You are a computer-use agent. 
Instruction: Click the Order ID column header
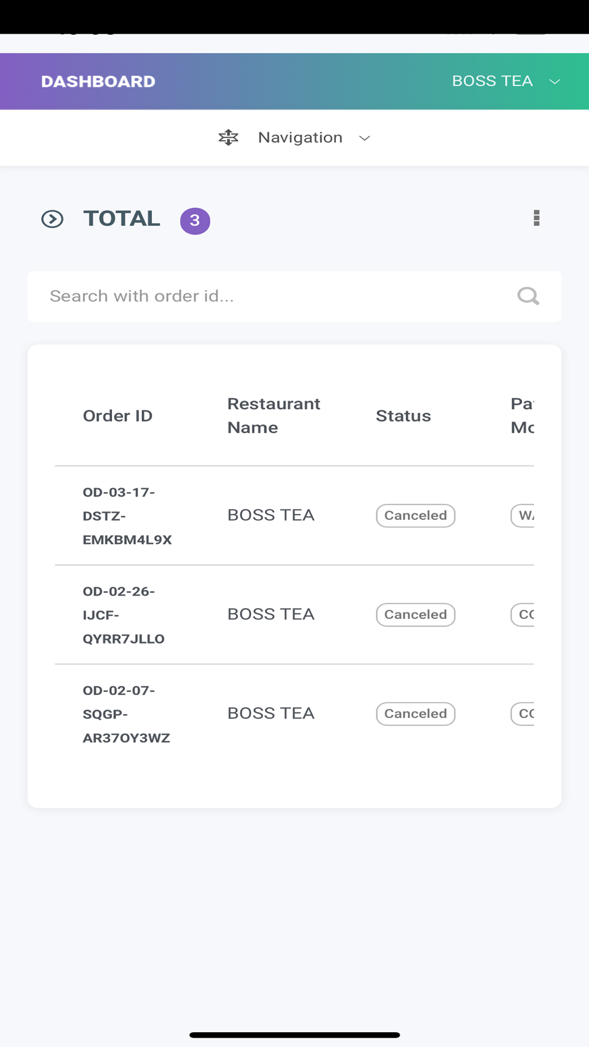click(x=118, y=416)
